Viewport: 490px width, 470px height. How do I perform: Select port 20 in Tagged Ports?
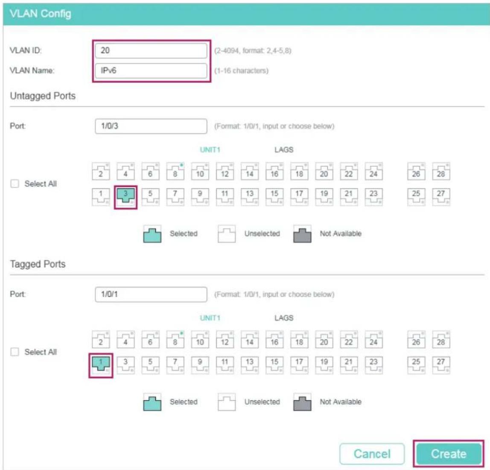(324, 340)
